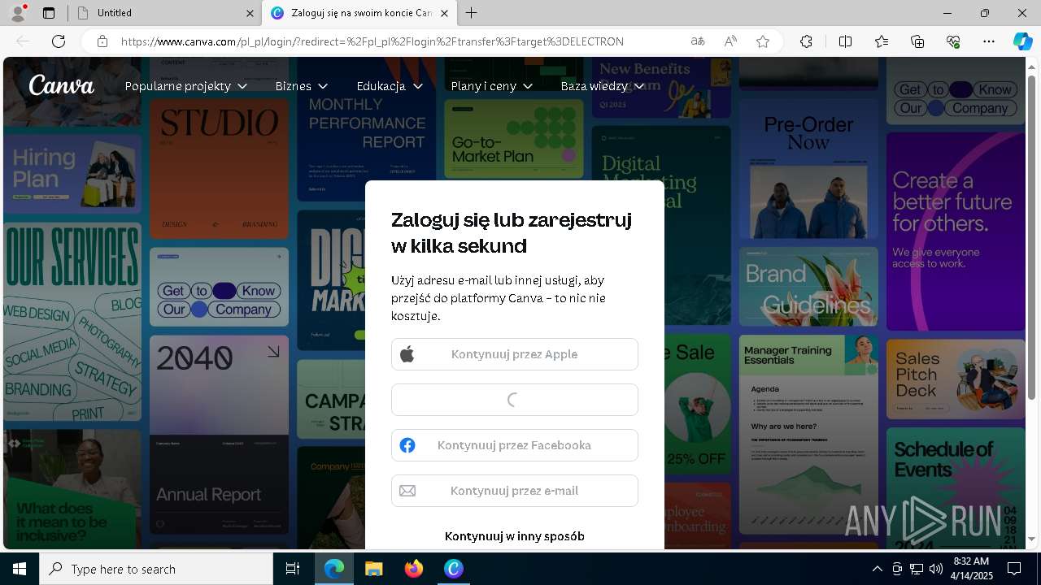Open the Favorites list icon
1041x585 pixels.
click(882, 41)
